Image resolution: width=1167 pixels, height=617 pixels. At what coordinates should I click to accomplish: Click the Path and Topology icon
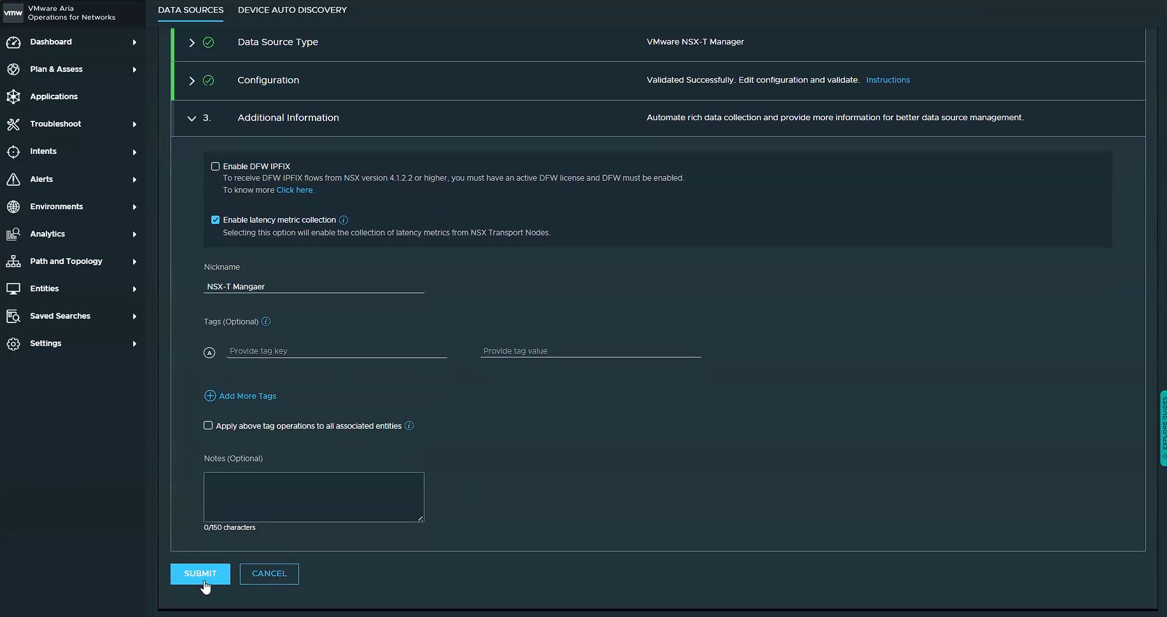(x=13, y=261)
